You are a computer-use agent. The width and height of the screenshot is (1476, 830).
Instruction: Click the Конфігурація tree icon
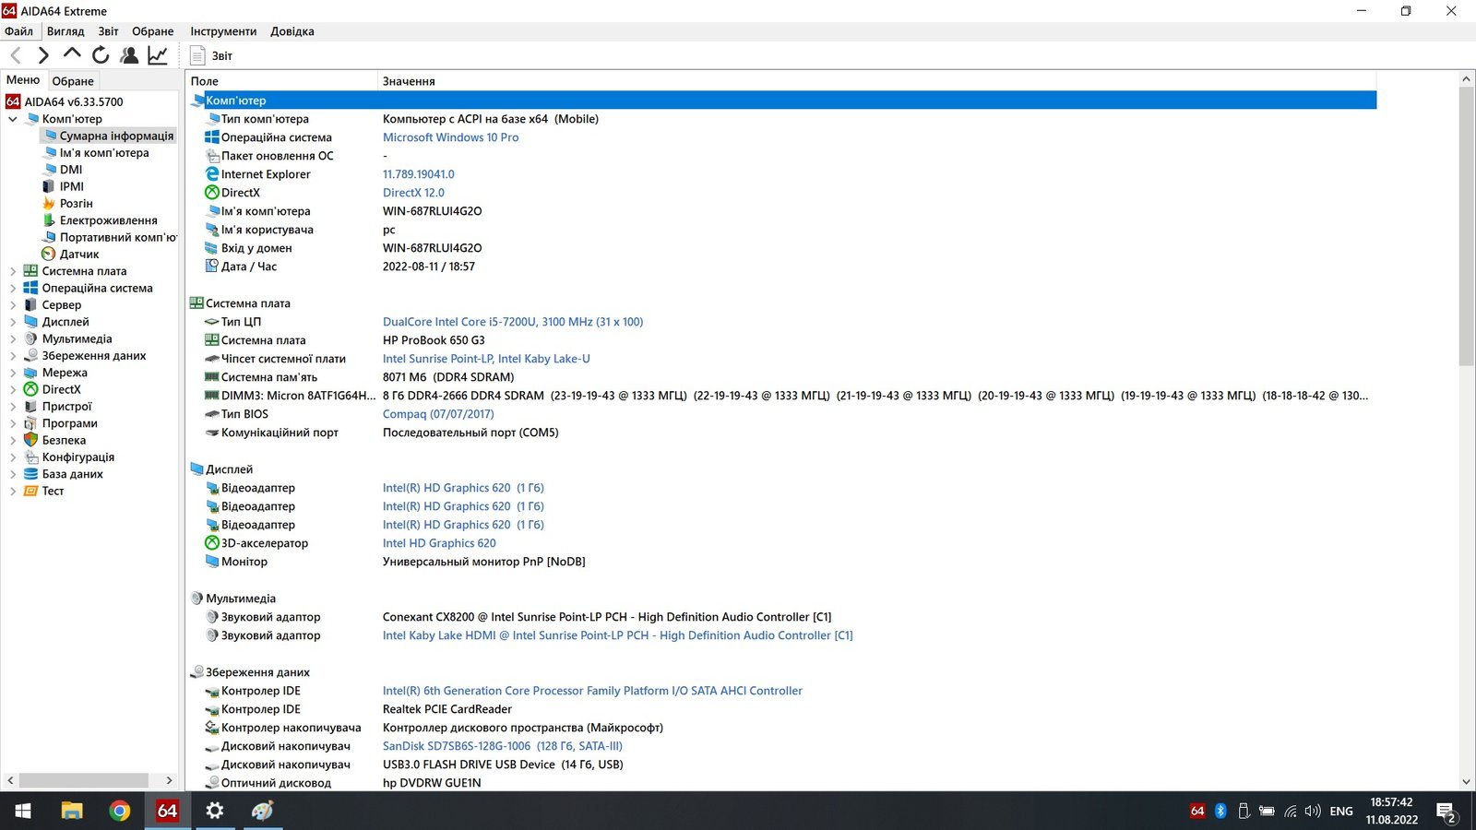click(30, 457)
